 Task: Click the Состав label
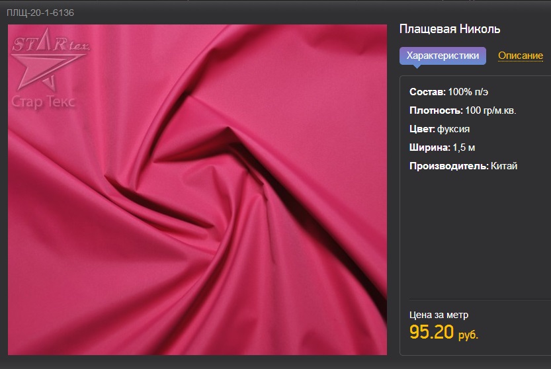pyautogui.click(x=428, y=92)
